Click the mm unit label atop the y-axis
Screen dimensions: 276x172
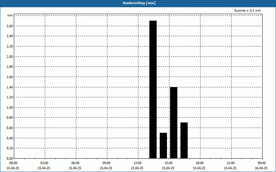point(10,15)
